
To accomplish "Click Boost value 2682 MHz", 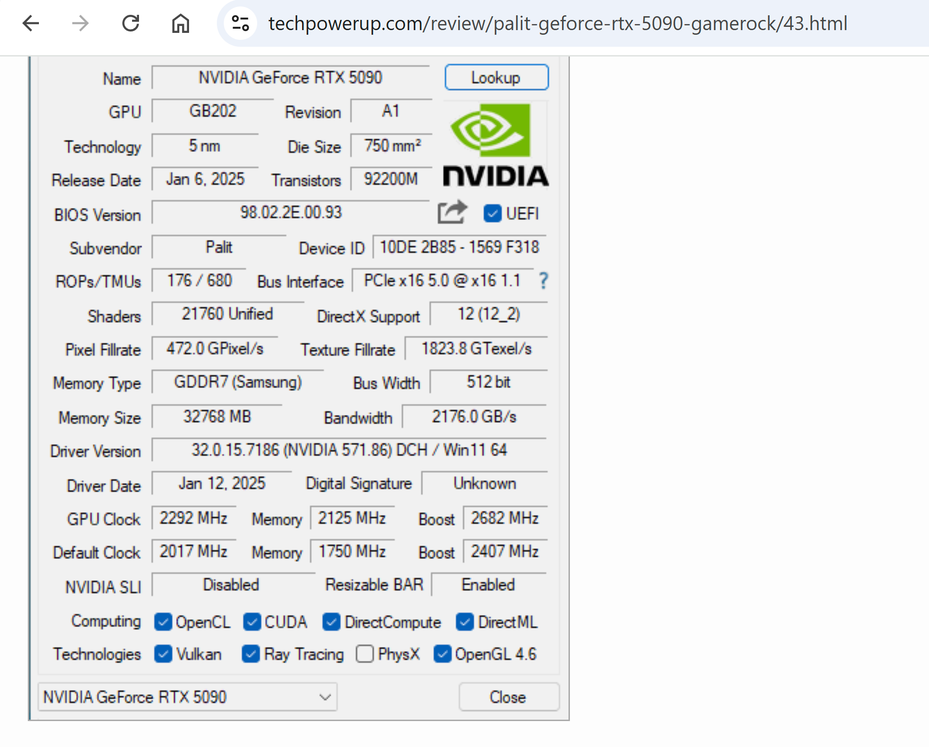I will pyautogui.click(x=505, y=518).
